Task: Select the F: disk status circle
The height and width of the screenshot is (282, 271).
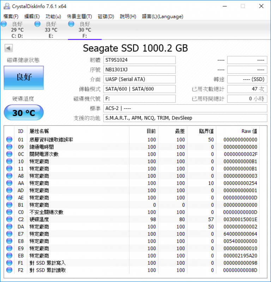Action: click(71, 24)
